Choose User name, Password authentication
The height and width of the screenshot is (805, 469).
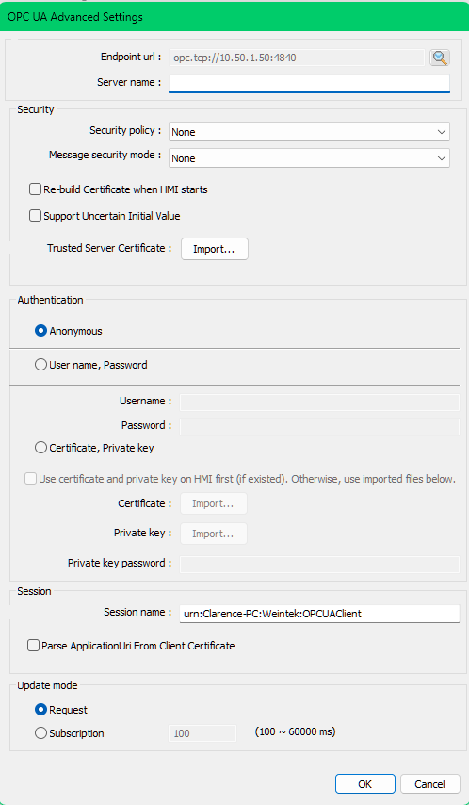point(40,365)
